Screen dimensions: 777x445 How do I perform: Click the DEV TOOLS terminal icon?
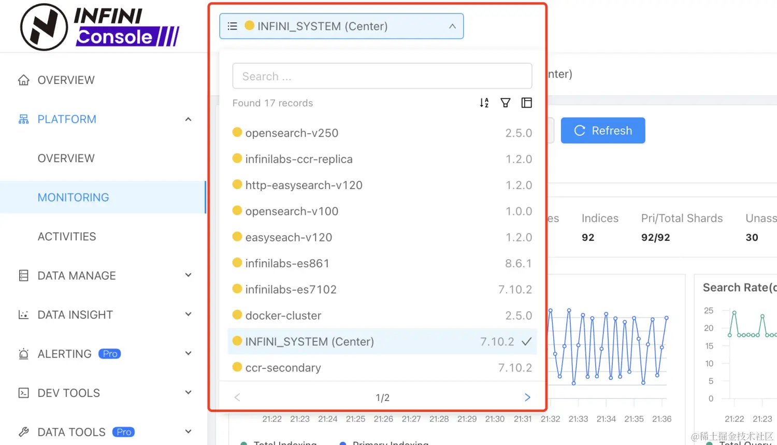24,393
